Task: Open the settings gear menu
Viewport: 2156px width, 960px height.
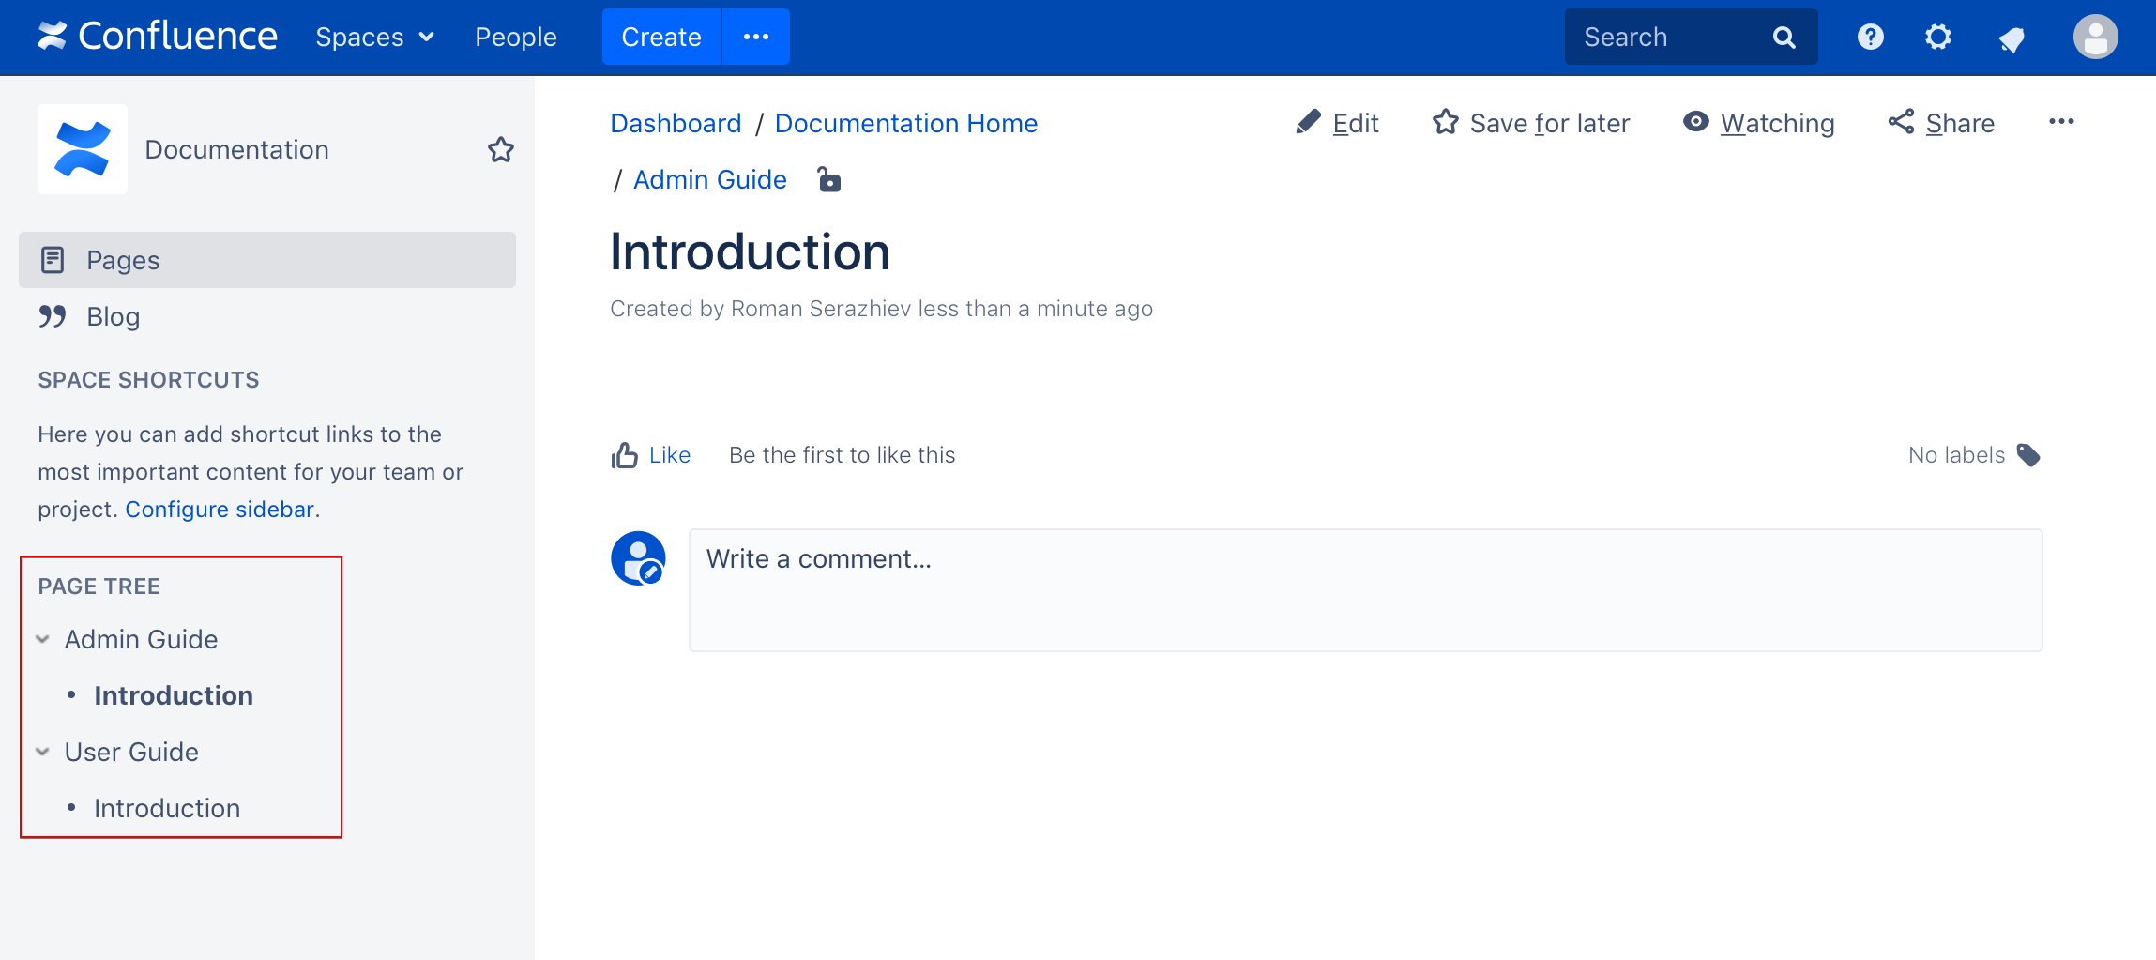Action: click(x=1937, y=38)
